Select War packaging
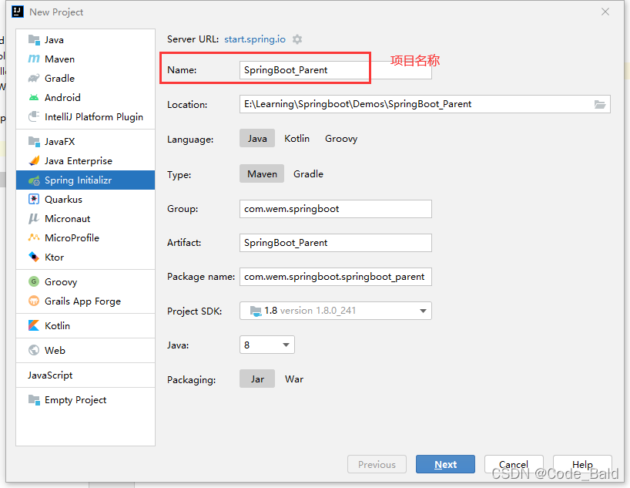The image size is (630, 488). (294, 379)
